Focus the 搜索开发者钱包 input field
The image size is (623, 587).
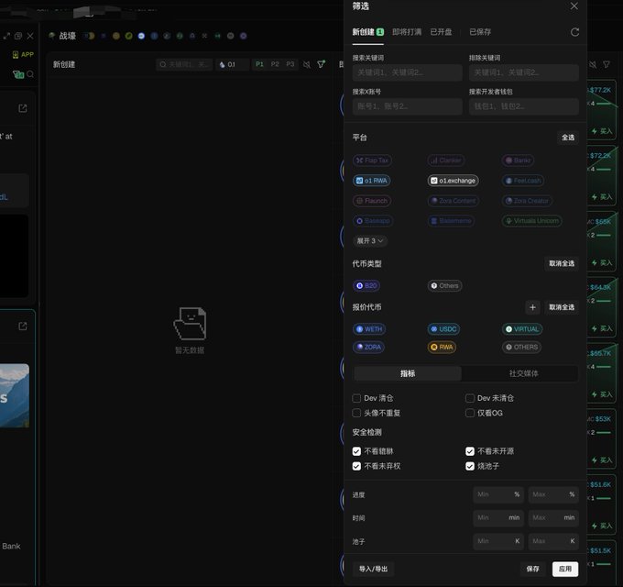click(x=524, y=106)
